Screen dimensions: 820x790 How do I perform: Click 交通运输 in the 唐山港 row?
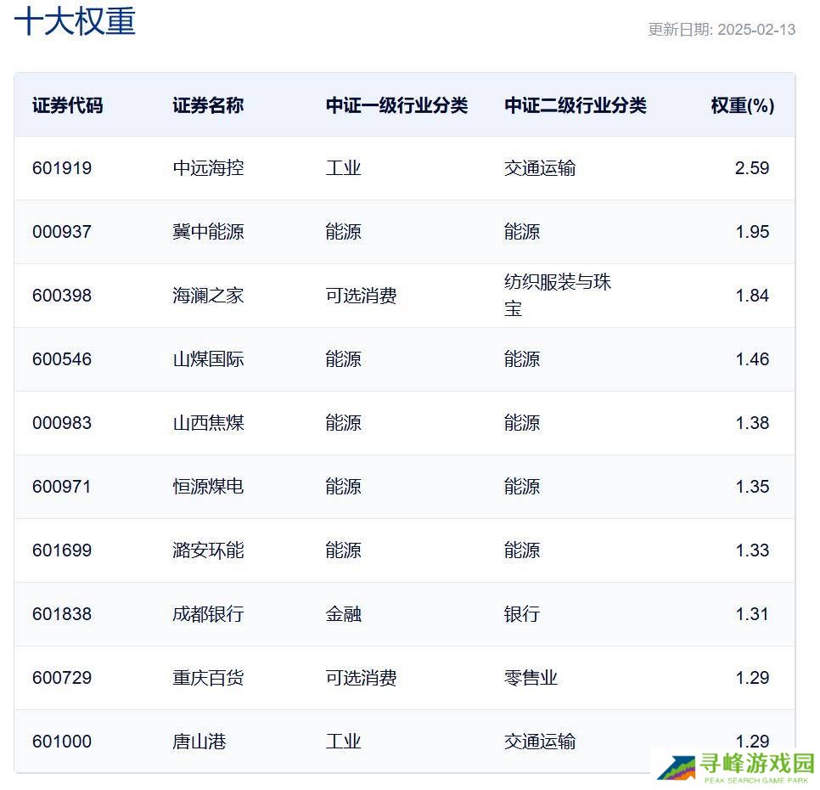[x=540, y=742]
